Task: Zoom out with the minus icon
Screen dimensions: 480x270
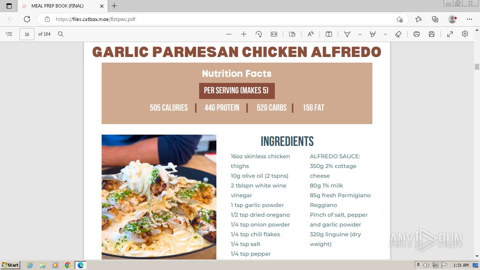Action: [229, 34]
